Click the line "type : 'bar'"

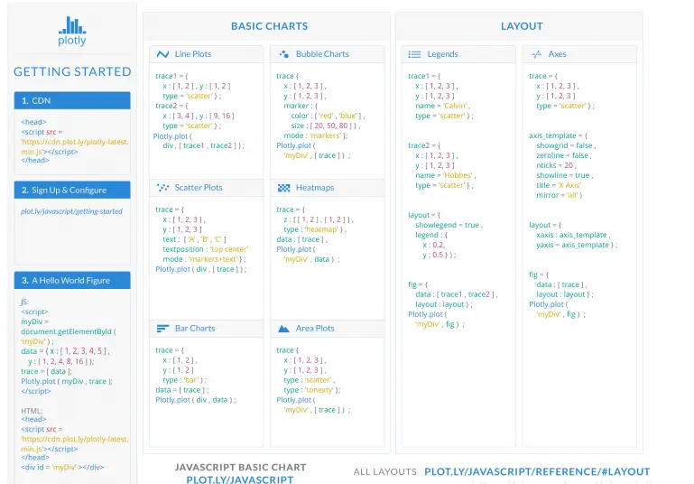coord(185,380)
